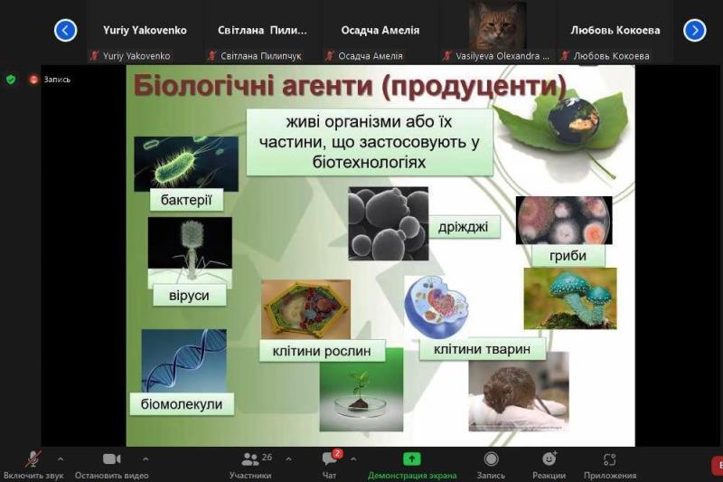The height and width of the screenshot is (482, 723).
Task: Toggle Запись recording in the toolbar
Action: (x=491, y=465)
